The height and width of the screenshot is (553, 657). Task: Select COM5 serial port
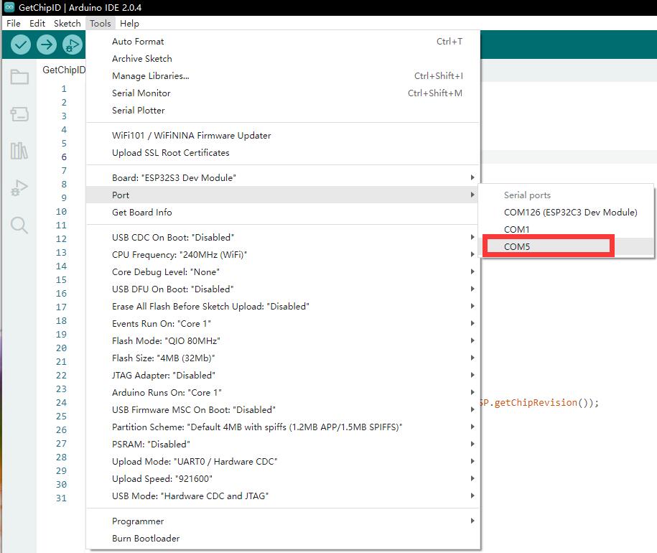pos(517,246)
